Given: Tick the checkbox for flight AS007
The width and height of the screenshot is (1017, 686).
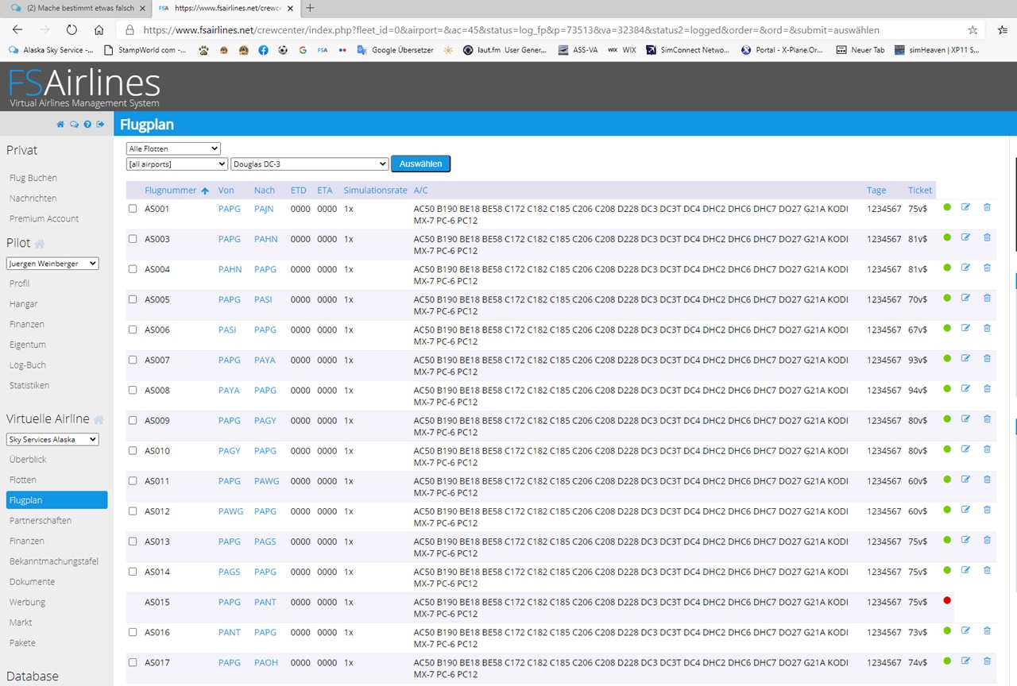Looking at the screenshot, I should coord(133,360).
